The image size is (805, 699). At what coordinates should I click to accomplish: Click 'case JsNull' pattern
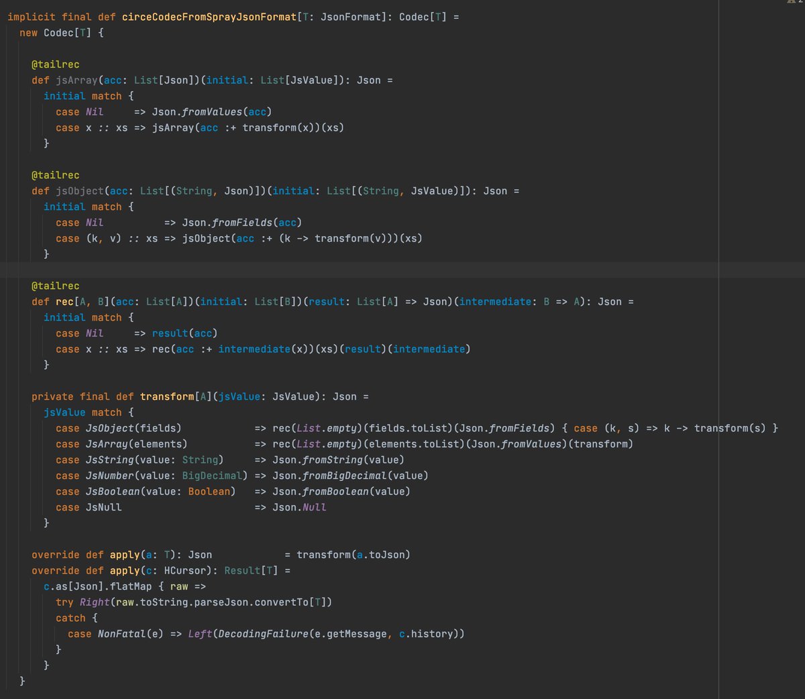tap(89, 507)
